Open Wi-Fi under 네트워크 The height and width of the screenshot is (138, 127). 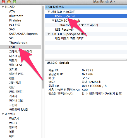(x=13, y=123)
